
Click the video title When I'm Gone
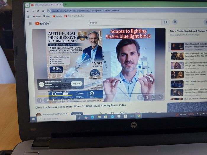click(80, 106)
